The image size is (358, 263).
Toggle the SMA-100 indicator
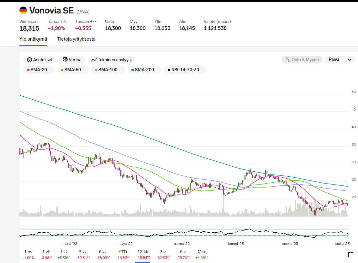pyautogui.click(x=108, y=70)
